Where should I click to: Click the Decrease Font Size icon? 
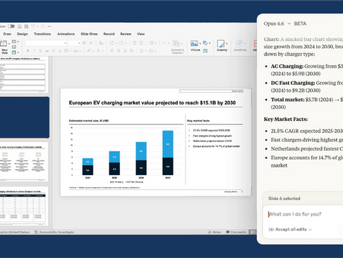pos(91,43)
